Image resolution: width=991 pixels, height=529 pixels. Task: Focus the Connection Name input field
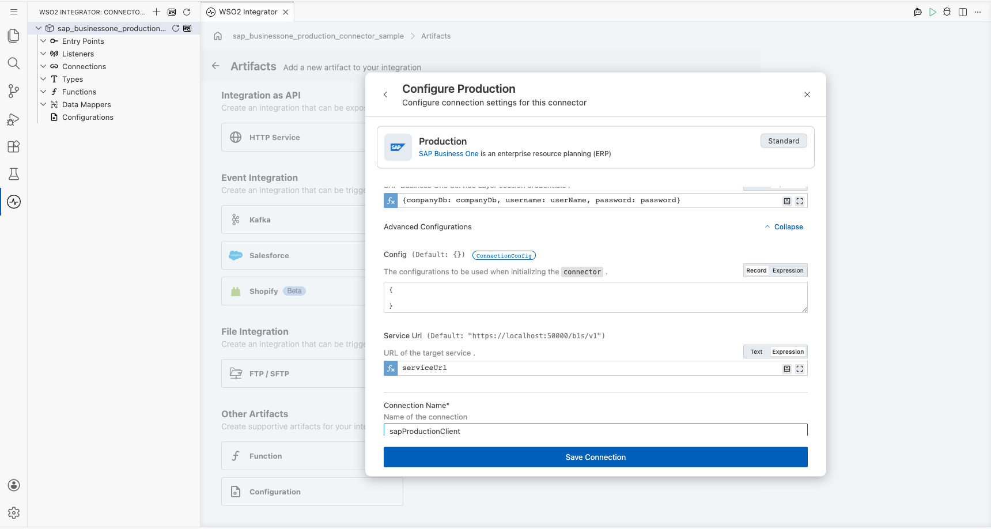pos(595,431)
